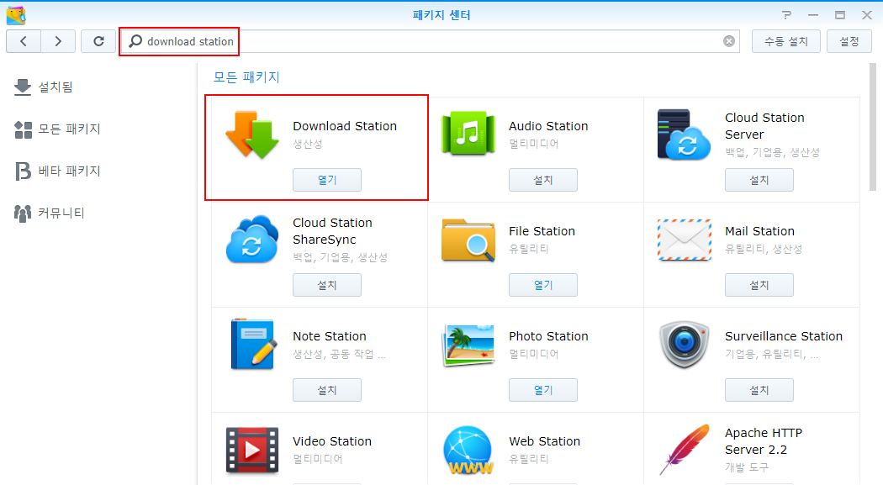Install Cloud Station Server
Image resolution: width=883 pixels, height=485 pixels.
coord(759,180)
